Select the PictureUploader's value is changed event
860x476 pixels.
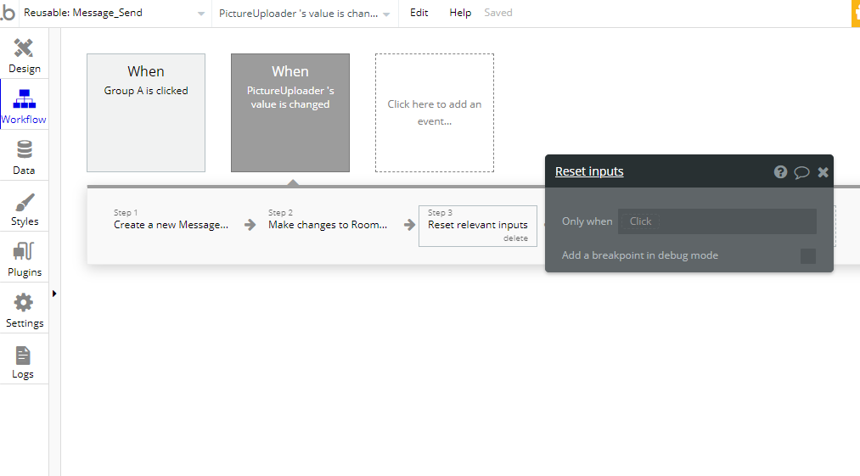(290, 113)
